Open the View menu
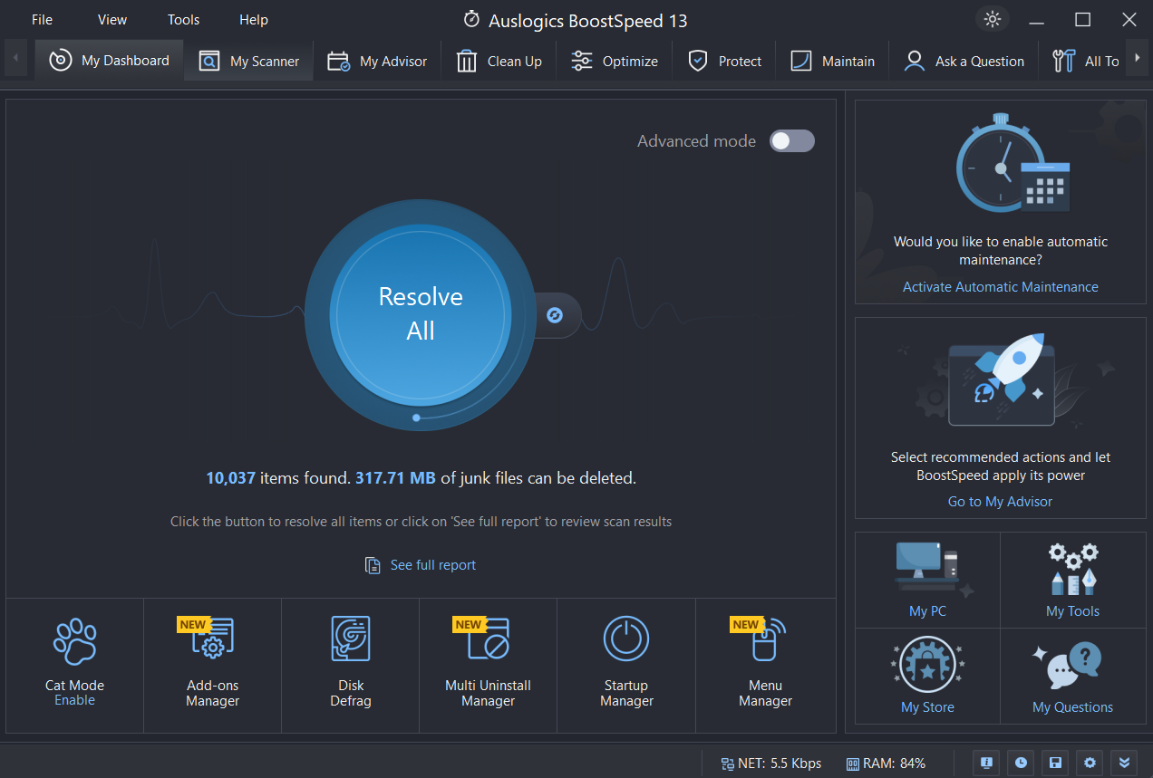The width and height of the screenshot is (1153, 778). pos(112,19)
